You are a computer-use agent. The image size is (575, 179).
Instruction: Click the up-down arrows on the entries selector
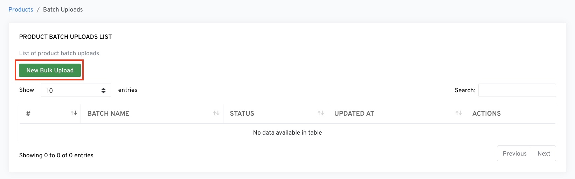click(x=103, y=91)
